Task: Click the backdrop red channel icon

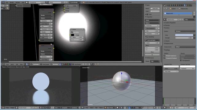Action: (x=66, y=64)
